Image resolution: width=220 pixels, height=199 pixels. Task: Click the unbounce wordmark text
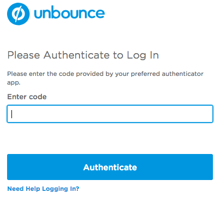[x=69, y=13]
